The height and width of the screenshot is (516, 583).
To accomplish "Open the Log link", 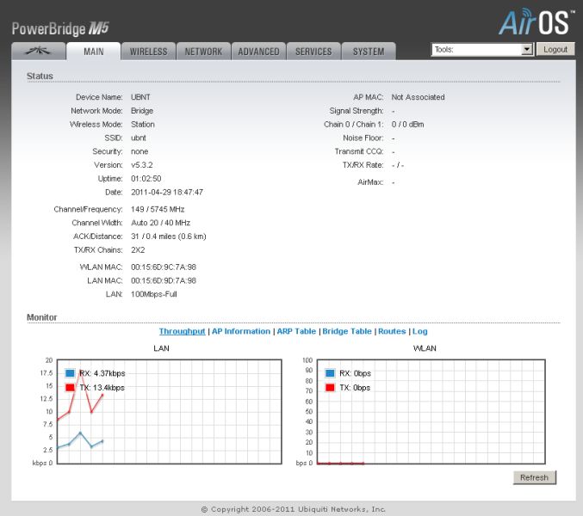I will (x=419, y=331).
